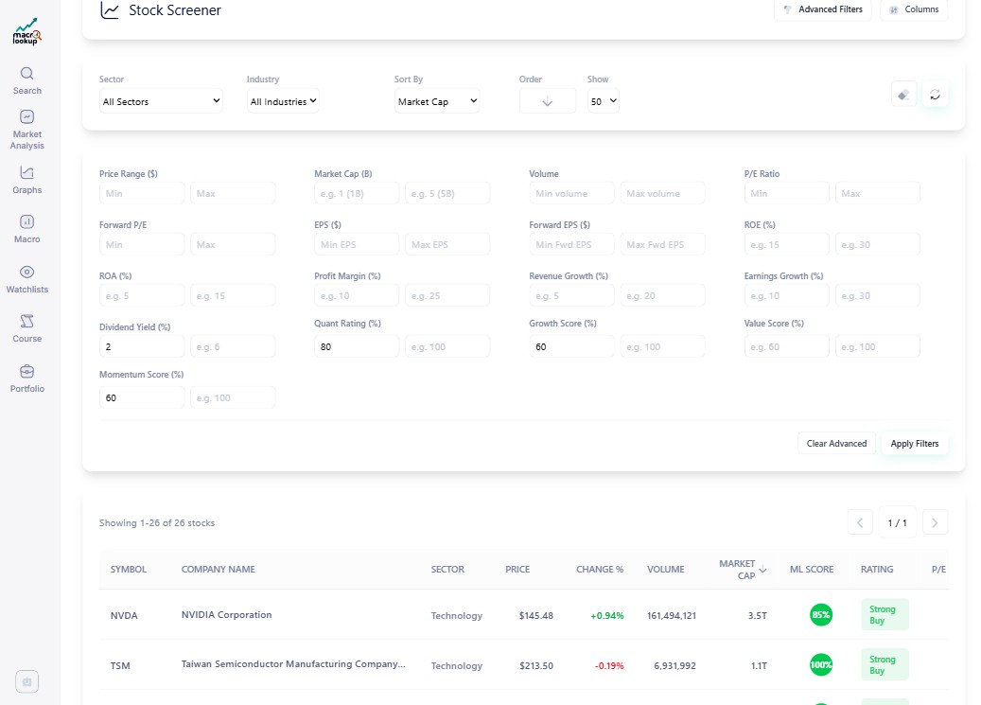The image size is (981, 705).
Task: Click Market Cap minimum field
Action: (357, 193)
